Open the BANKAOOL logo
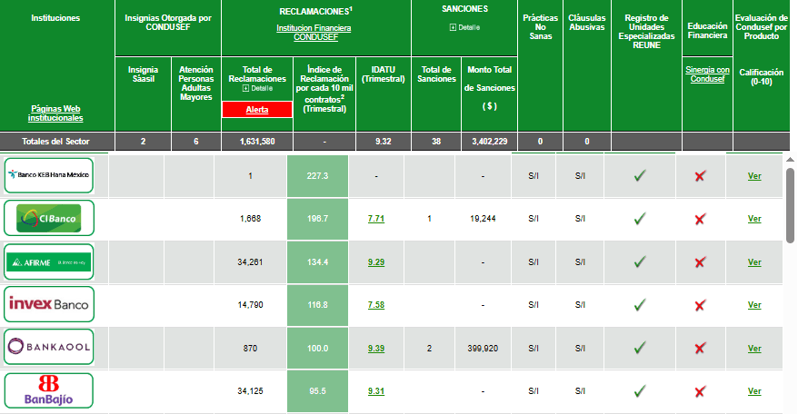The height and width of the screenshot is (414, 798). pos(49,348)
